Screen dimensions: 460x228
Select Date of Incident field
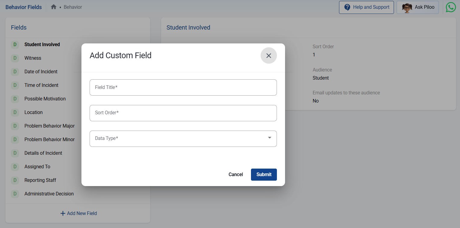click(41, 72)
